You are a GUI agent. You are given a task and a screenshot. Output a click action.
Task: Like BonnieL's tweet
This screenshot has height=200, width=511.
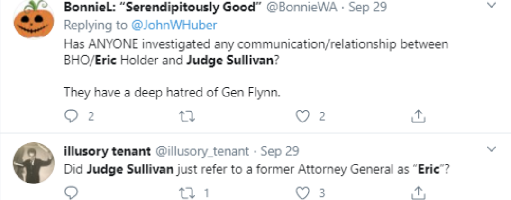pyautogui.click(x=302, y=117)
